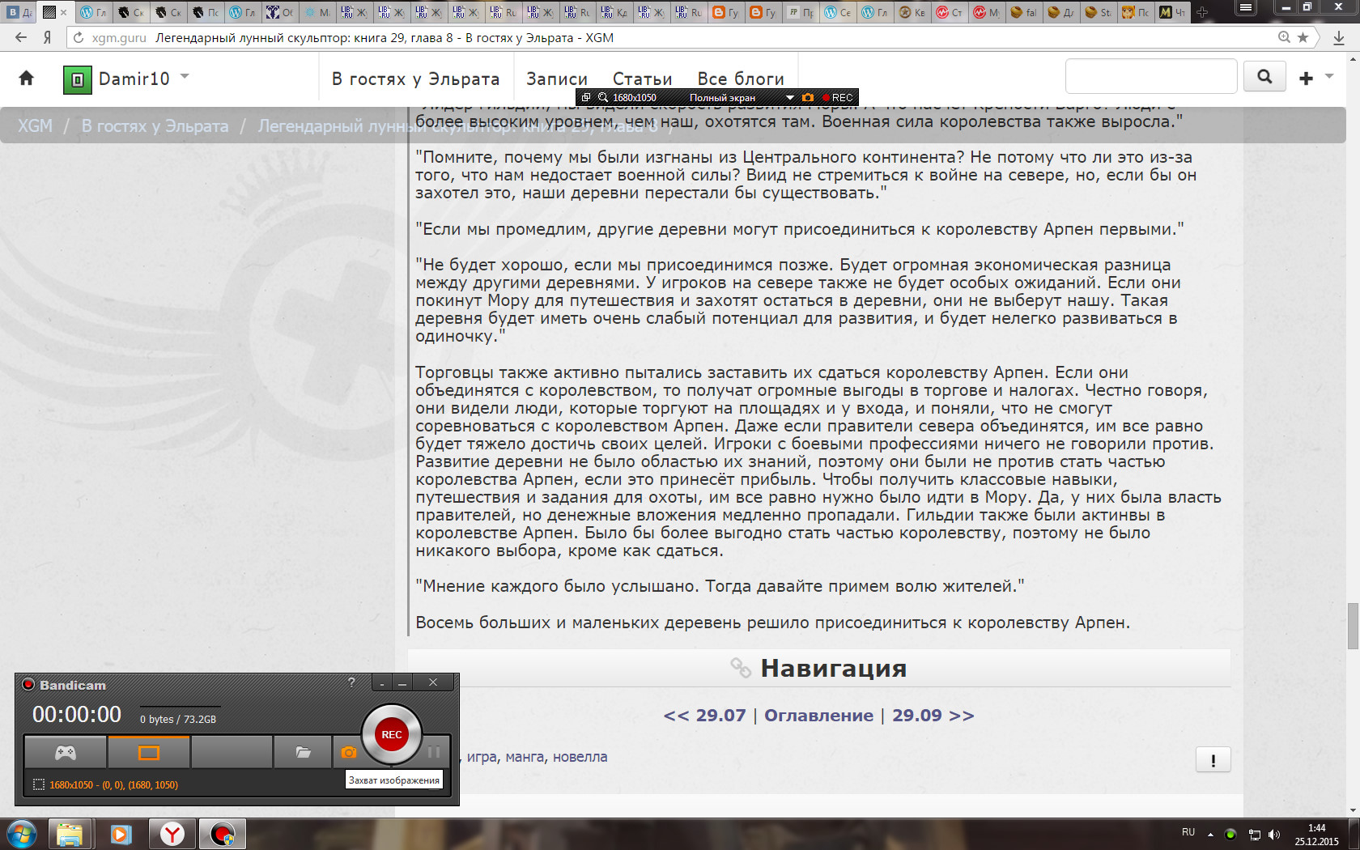
Task: Click the plus icon in the site header
Action: tap(1306, 78)
